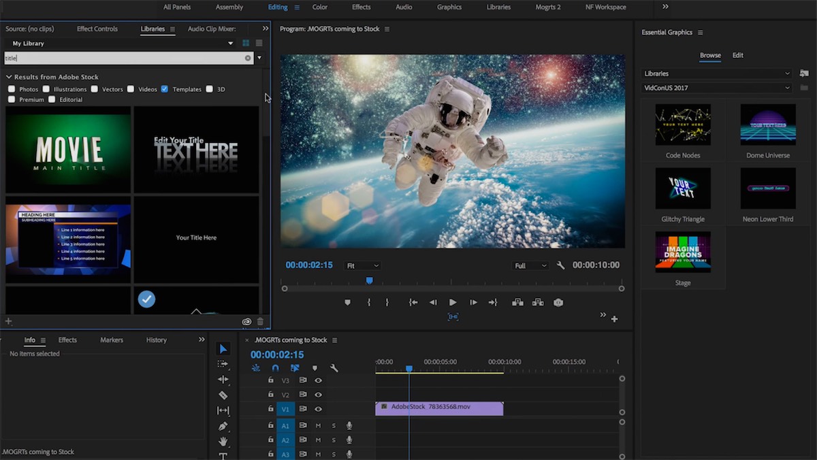Mute the A1 audio track
Viewport: 817px width, 460px height.
click(x=317, y=425)
